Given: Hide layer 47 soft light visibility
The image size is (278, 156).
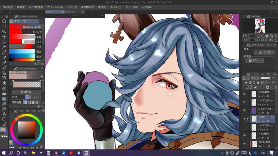Looking at the screenshot, I should coord(244,111).
